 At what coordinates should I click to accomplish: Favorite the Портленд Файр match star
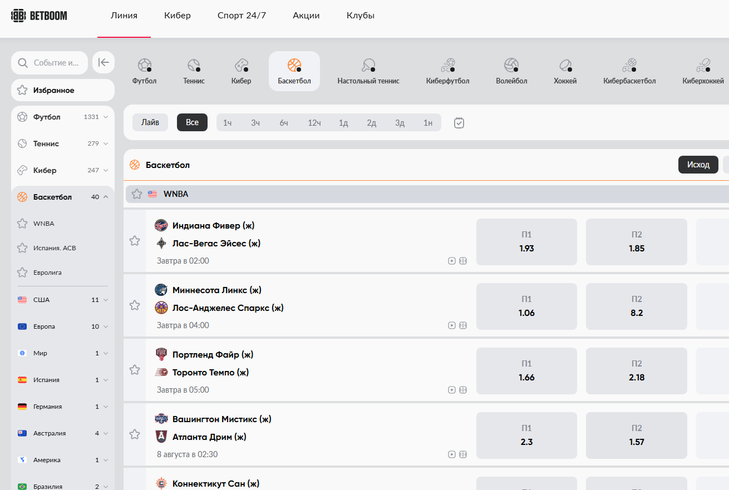(135, 370)
